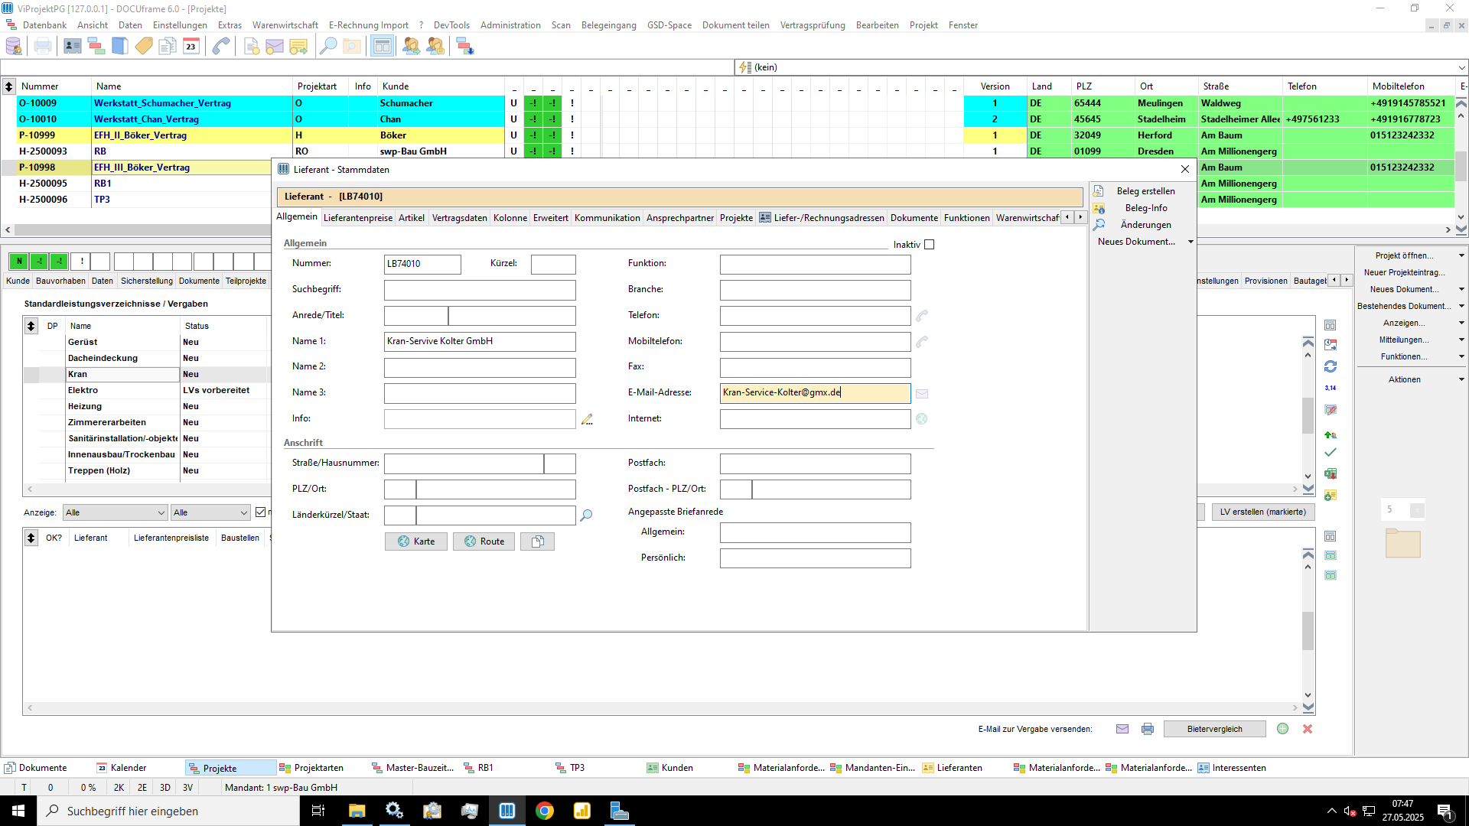Click the refresh arrows icon in Vergaben sidebar

click(x=1331, y=367)
